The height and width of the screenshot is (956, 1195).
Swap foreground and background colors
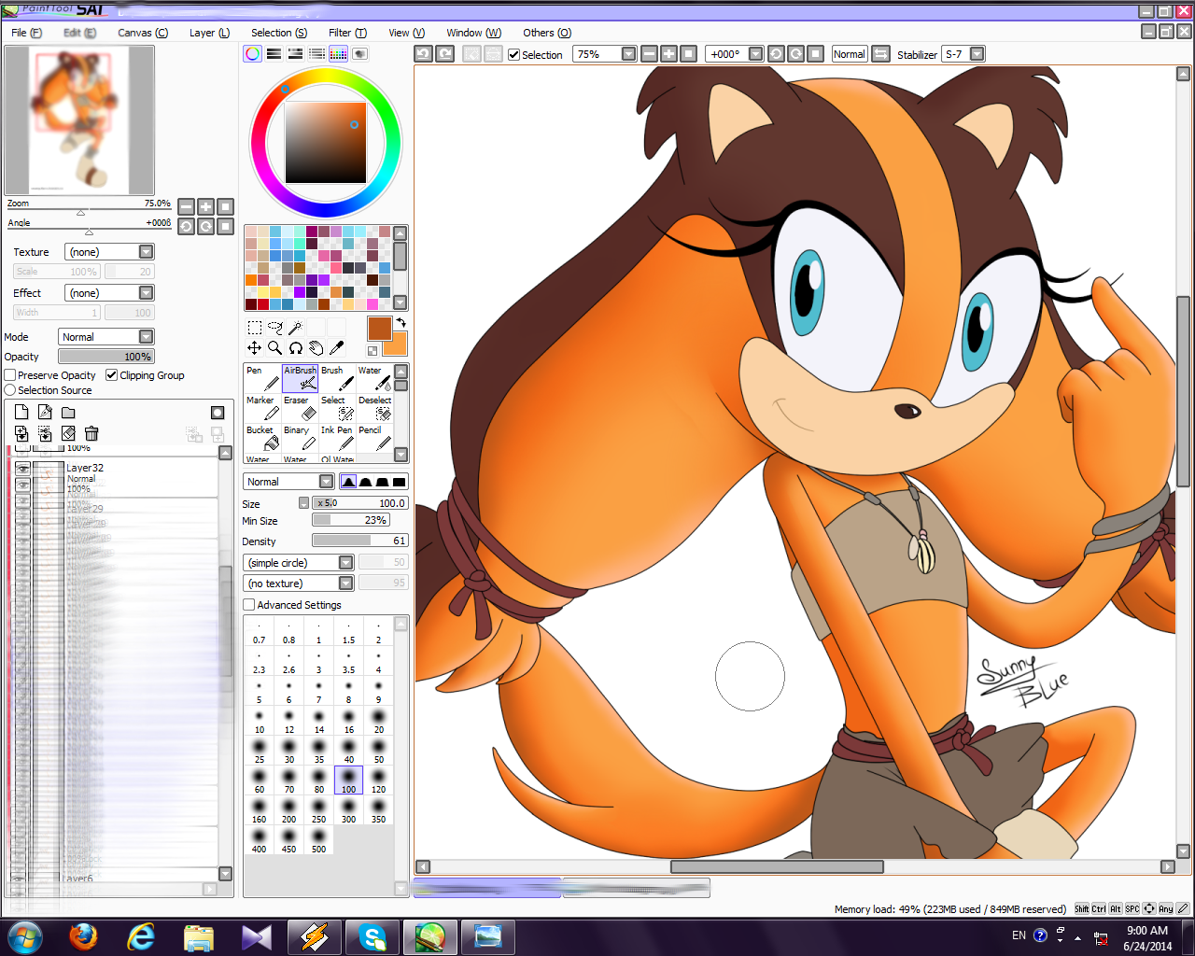[401, 323]
